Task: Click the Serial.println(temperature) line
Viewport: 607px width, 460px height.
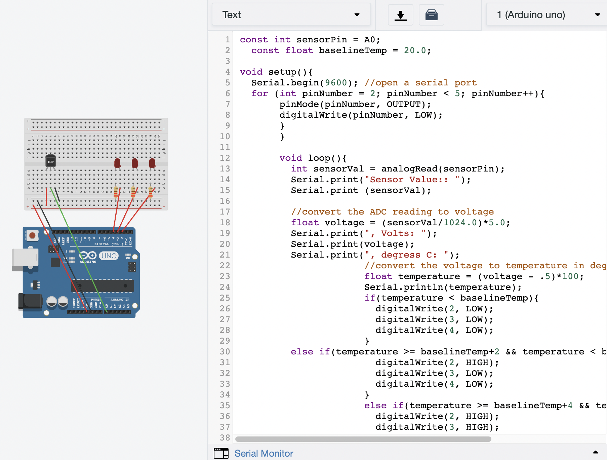Action: pyautogui.click(x=443, y=287)
